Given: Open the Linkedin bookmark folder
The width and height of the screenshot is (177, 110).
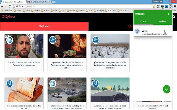Looking at the screenshot, I should (x=36, y=10).
